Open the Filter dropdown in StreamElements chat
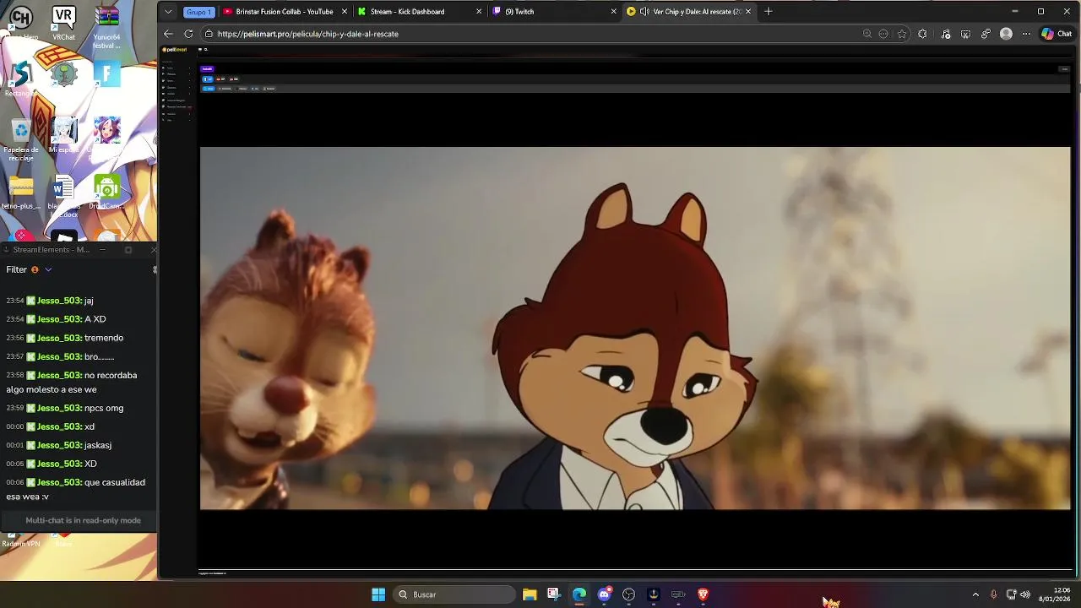 tap(29, 269)
